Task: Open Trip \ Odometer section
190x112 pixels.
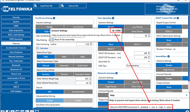Action: point(16,61)
